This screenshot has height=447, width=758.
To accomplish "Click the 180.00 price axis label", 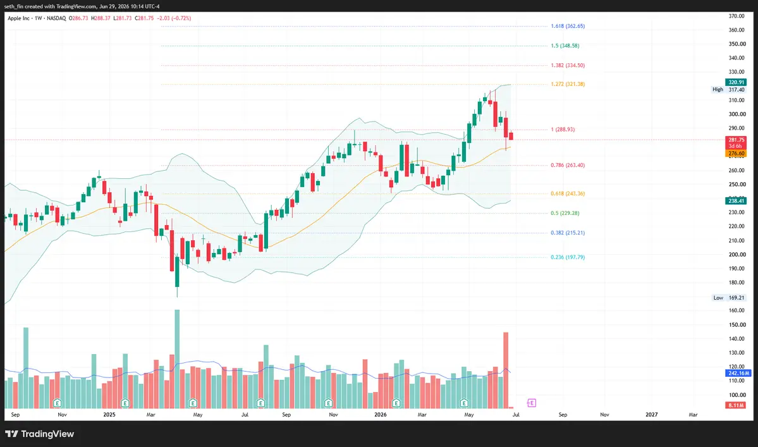I will click(737, 283).
